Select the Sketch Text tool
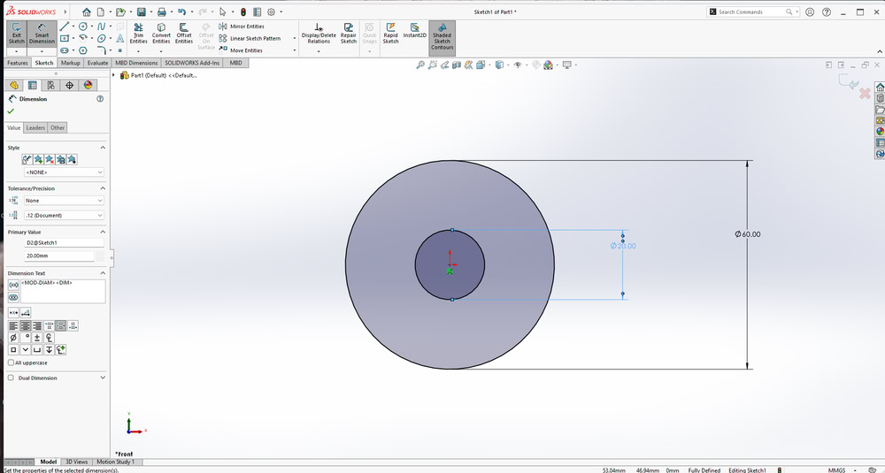 click(x=119, y=38)
